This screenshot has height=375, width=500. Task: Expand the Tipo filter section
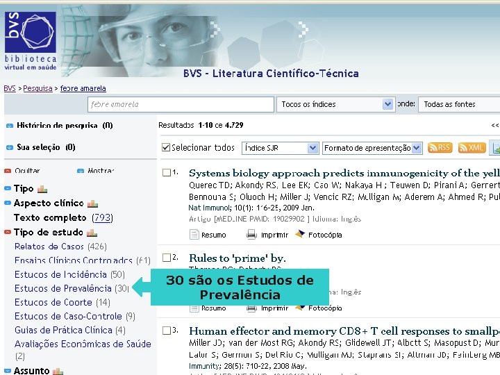(x=8, y=188)
